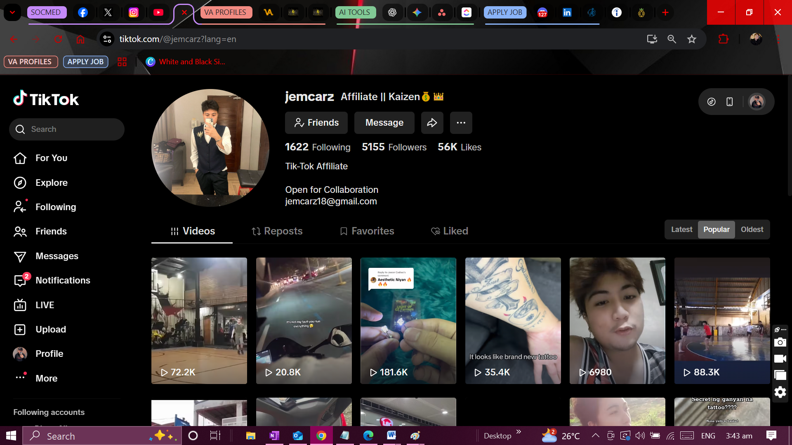Switch to the Reposts tab
The height and width of the screenshot is (445, 792).
(277, 231)
